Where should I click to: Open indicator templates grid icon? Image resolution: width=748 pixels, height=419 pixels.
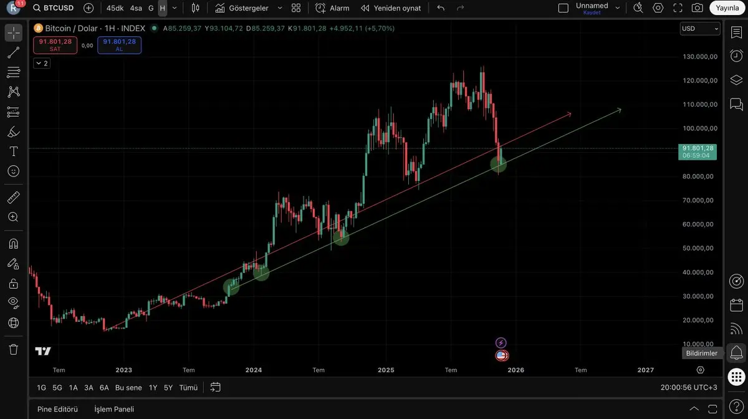[x=296, y=8]
